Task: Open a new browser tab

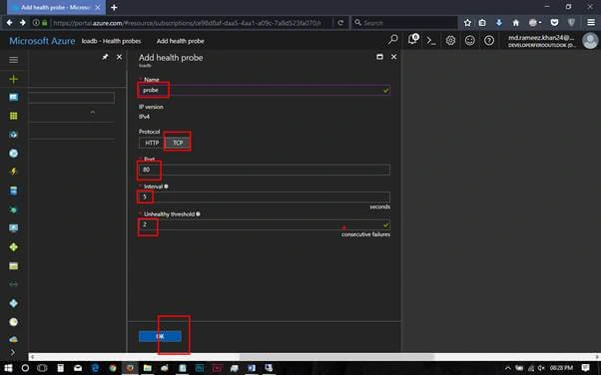Action: (114, 7)
